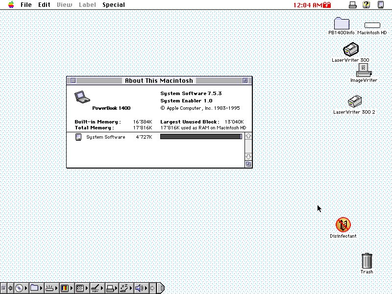
Task: Open the hard disk spin down module
Action: [51, 288]
